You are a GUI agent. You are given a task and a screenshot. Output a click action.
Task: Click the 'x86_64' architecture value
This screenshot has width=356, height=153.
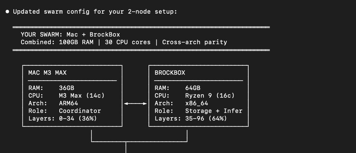197,103
